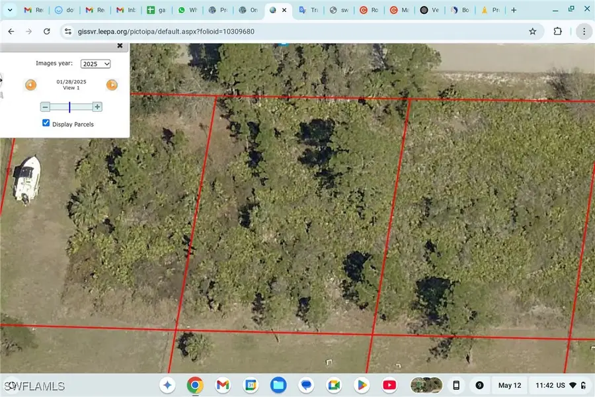This screenshot has width=595, height=397.
Task: Open YouTube from the shelf
Action: pos(389,384)
